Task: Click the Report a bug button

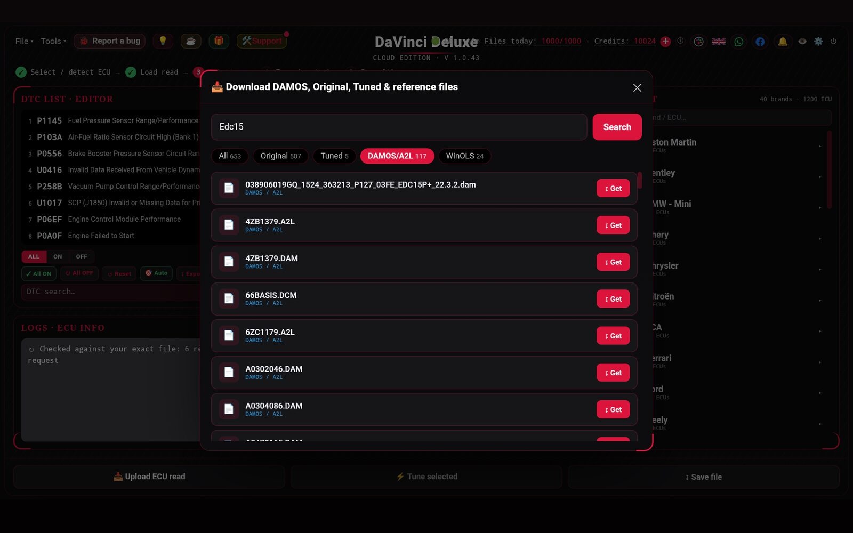Action: [x=110, y=41]
